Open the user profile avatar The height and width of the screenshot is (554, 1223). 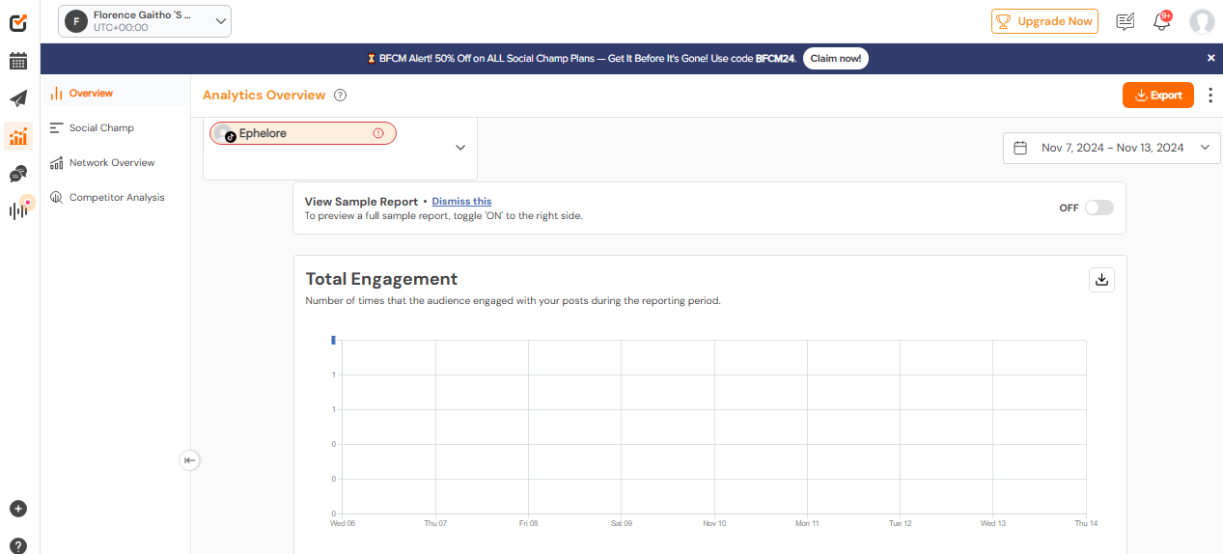1202,21
